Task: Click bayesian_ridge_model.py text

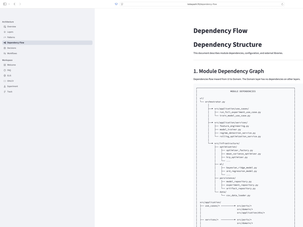Action: point(241,168)
